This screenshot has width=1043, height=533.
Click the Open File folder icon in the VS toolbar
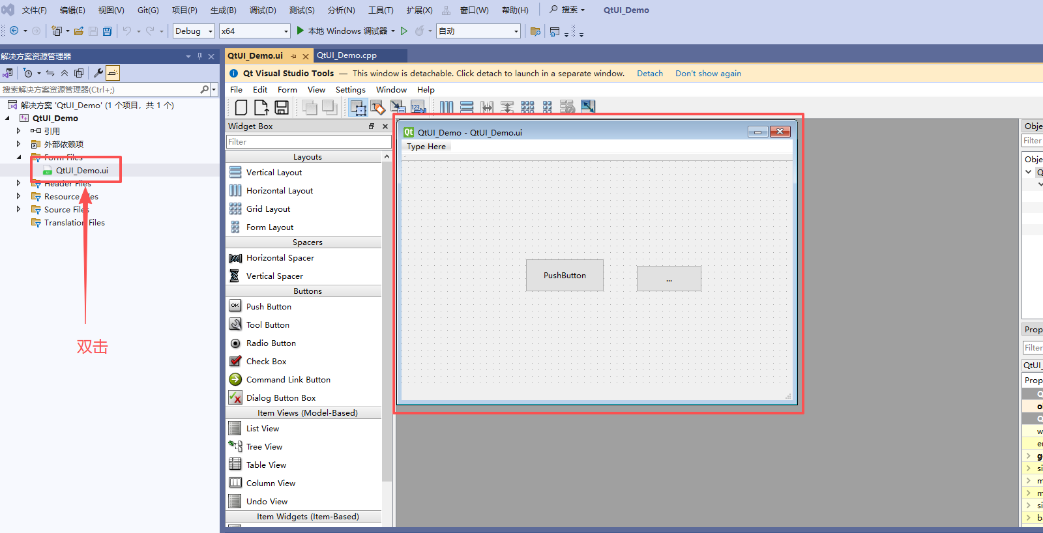click(79, 31)
